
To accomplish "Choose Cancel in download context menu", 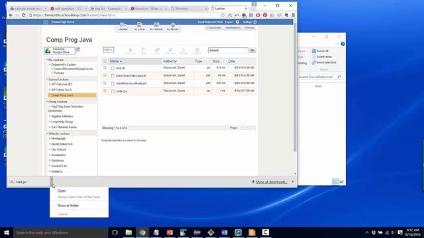I will tap(62, 214).
